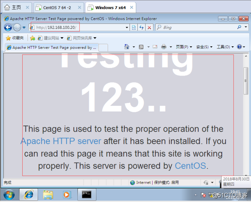Open Suggested Sites (建议网站) link
This screenshot has width=251, height=202.
point(50,38)
